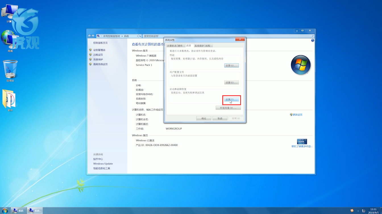Screen dimensions: 382x214
Task: Open the address bar history dropdown arrow
Action: tap(137, 36)
